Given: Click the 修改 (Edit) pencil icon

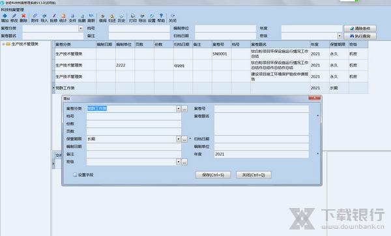Looking at the screenshot, I should pos(14,18).
